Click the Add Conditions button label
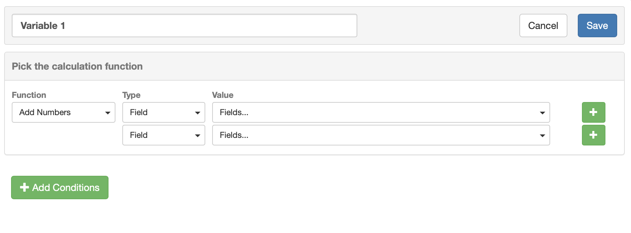 point(66,188)
